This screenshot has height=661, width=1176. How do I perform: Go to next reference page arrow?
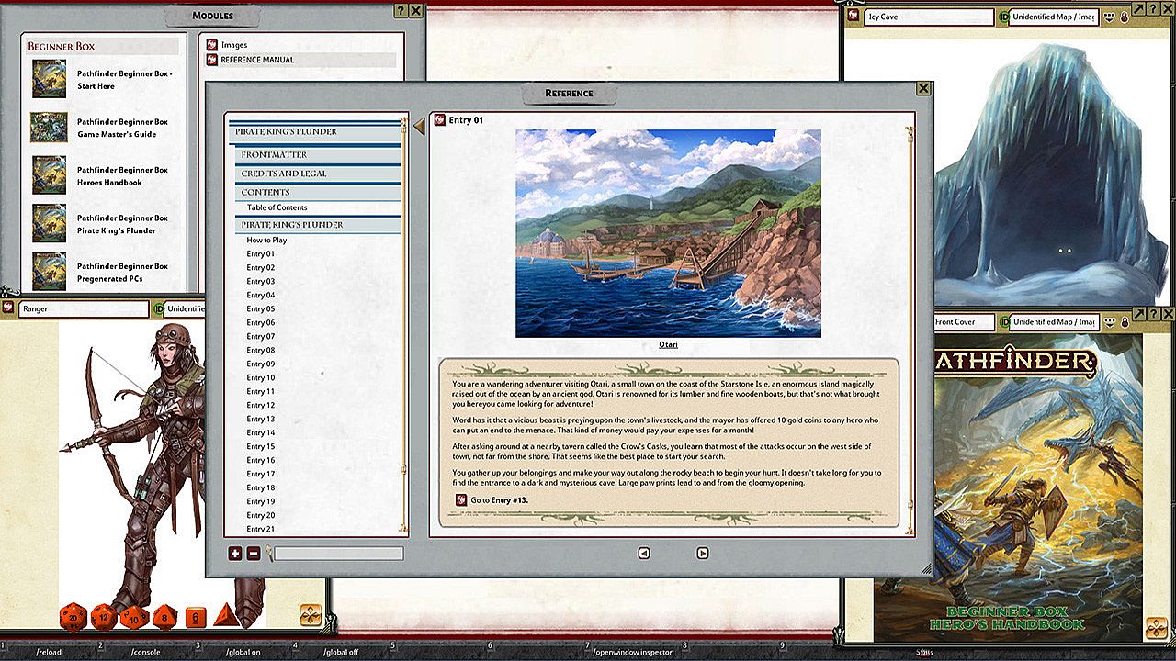point(702,554)
